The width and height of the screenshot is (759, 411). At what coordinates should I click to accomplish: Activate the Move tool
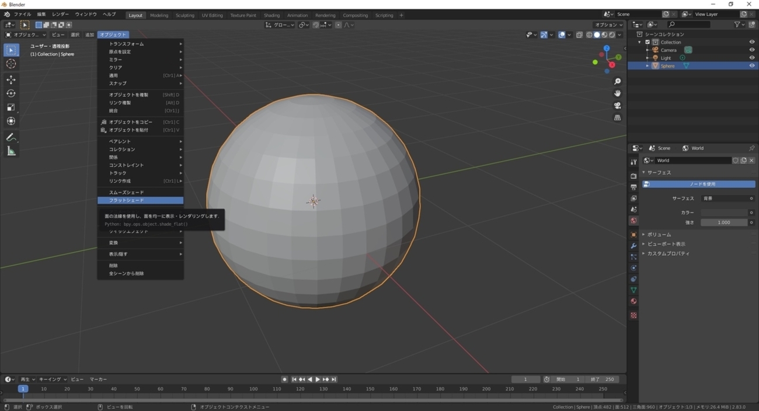tap(11, 79)
